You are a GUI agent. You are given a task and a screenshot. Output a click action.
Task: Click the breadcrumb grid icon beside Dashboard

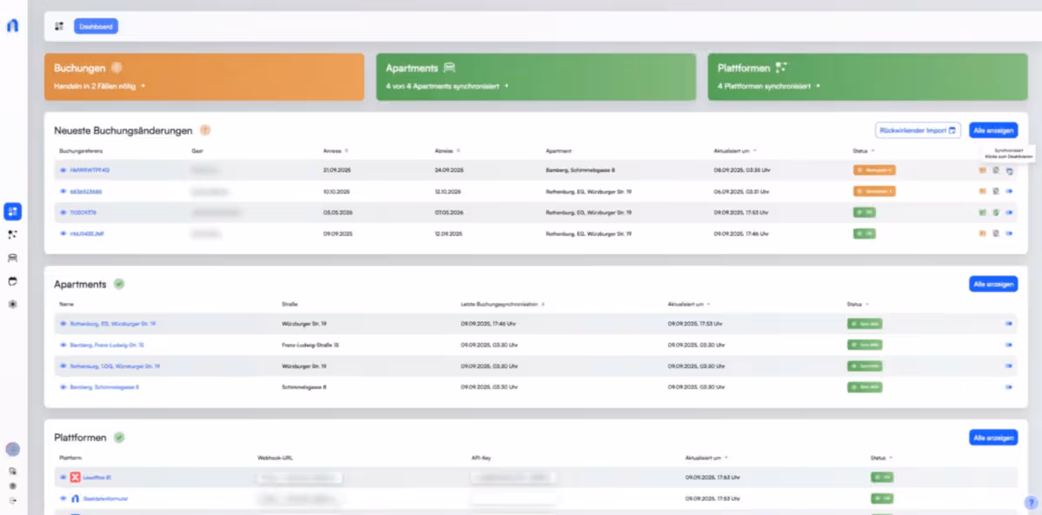59,27
